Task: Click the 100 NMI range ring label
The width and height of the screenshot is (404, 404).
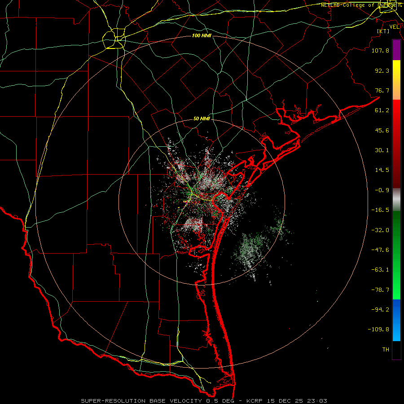Action: [x=202, y=35]
